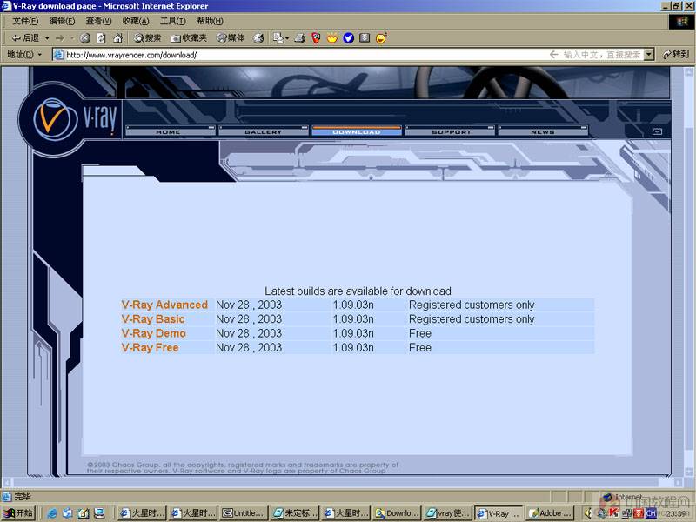Open the 编辑(E) menu
This screenshot has height=522, width=696.
[62, 21]
